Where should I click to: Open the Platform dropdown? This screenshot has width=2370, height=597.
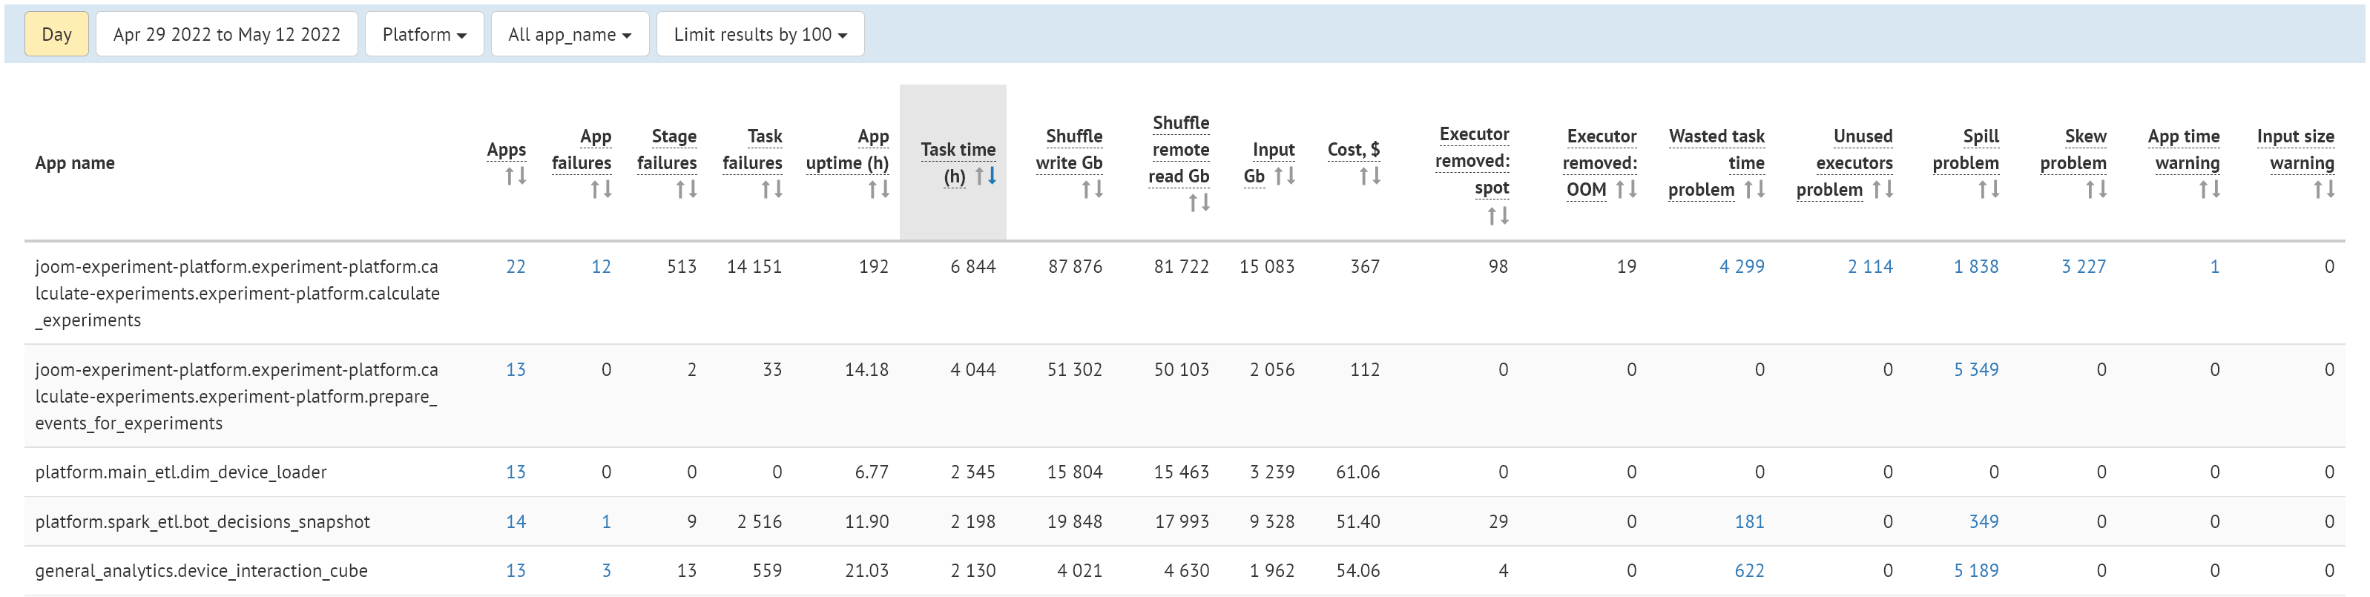424,34
